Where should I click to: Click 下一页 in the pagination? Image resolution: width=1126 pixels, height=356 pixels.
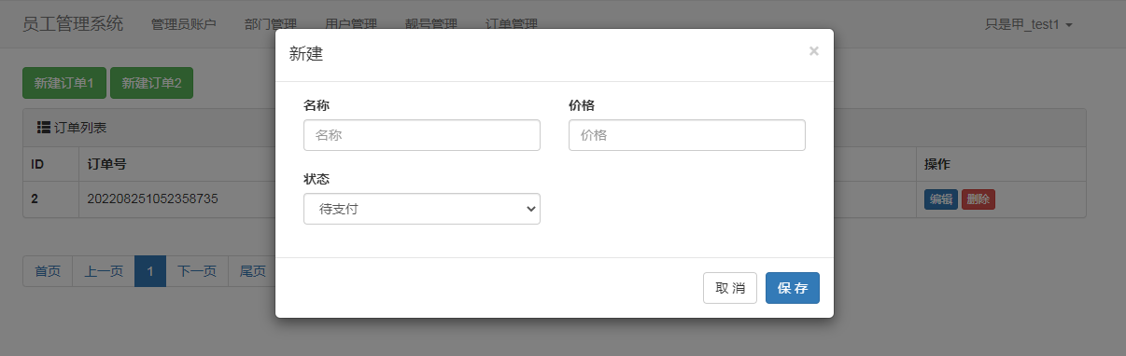197,271
